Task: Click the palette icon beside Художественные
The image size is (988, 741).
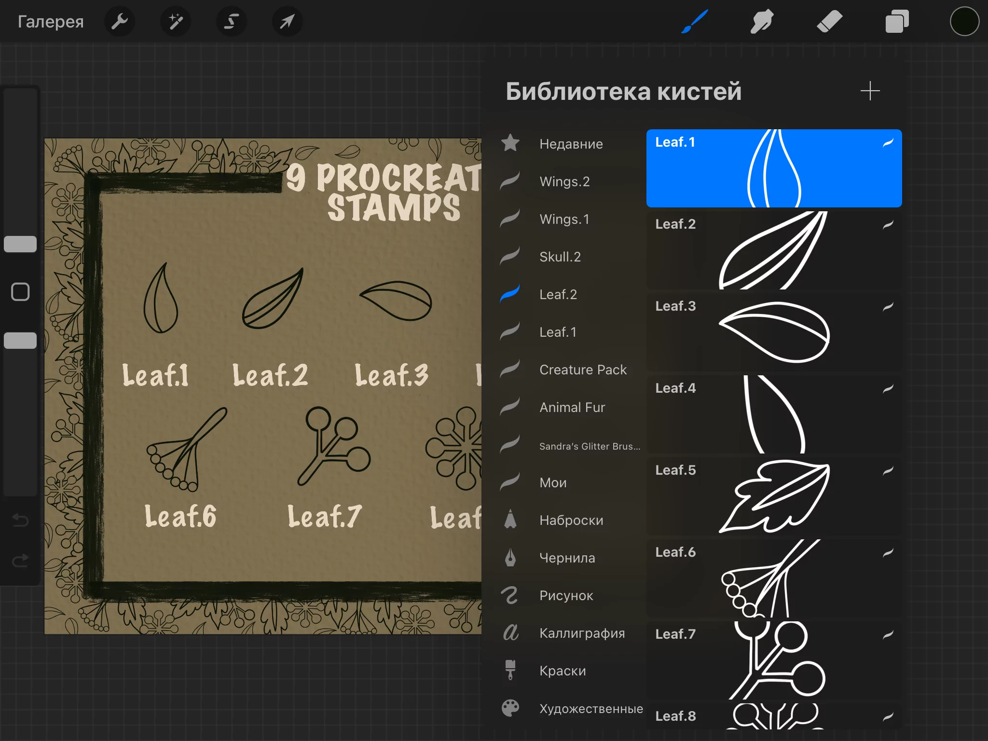Action: [510, 708]
